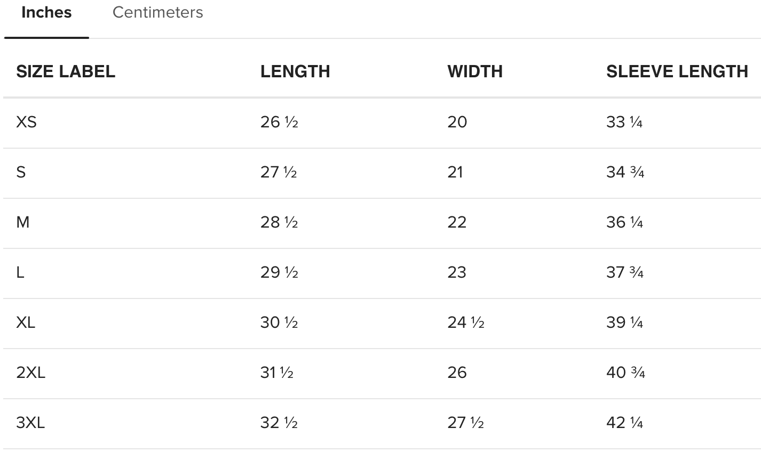
Task: Click the M size label
Action: click(x=23, y=222)
